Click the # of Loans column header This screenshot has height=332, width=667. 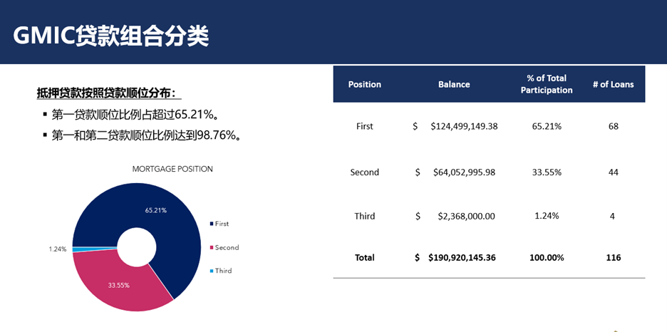tap(613, 84)
